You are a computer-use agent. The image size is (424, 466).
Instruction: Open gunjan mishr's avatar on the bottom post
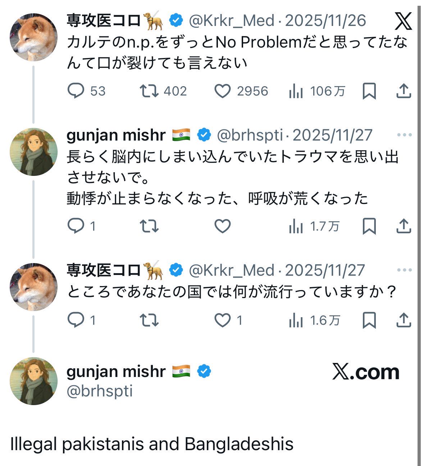coord(33,381)
